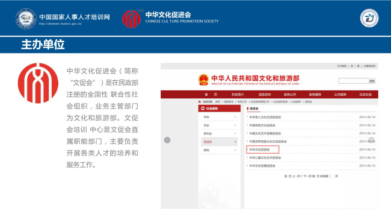Open the 互动交流 navigation menu item
The width and height of the screenshot is (391, 220).
(x=365, y=95)
